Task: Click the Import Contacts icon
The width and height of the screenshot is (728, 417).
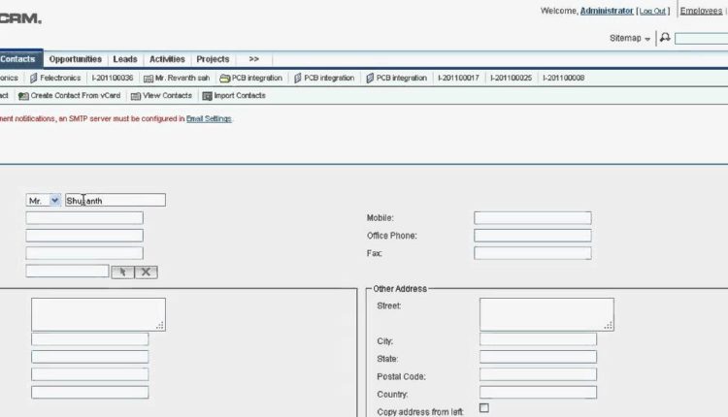Action: 207,96
